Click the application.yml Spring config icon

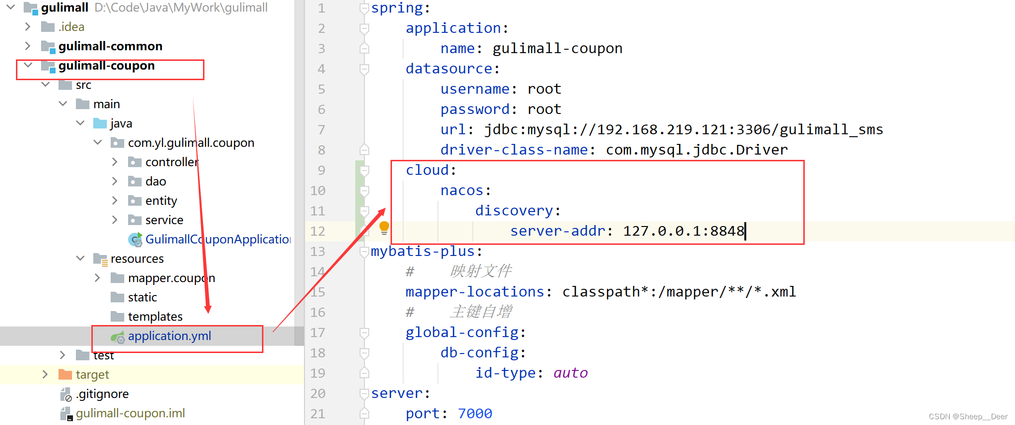coord(118,337)
